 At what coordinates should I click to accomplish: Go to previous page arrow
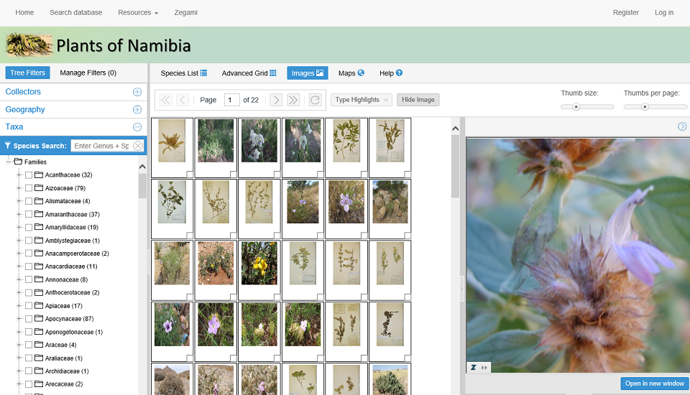point(183,100)
